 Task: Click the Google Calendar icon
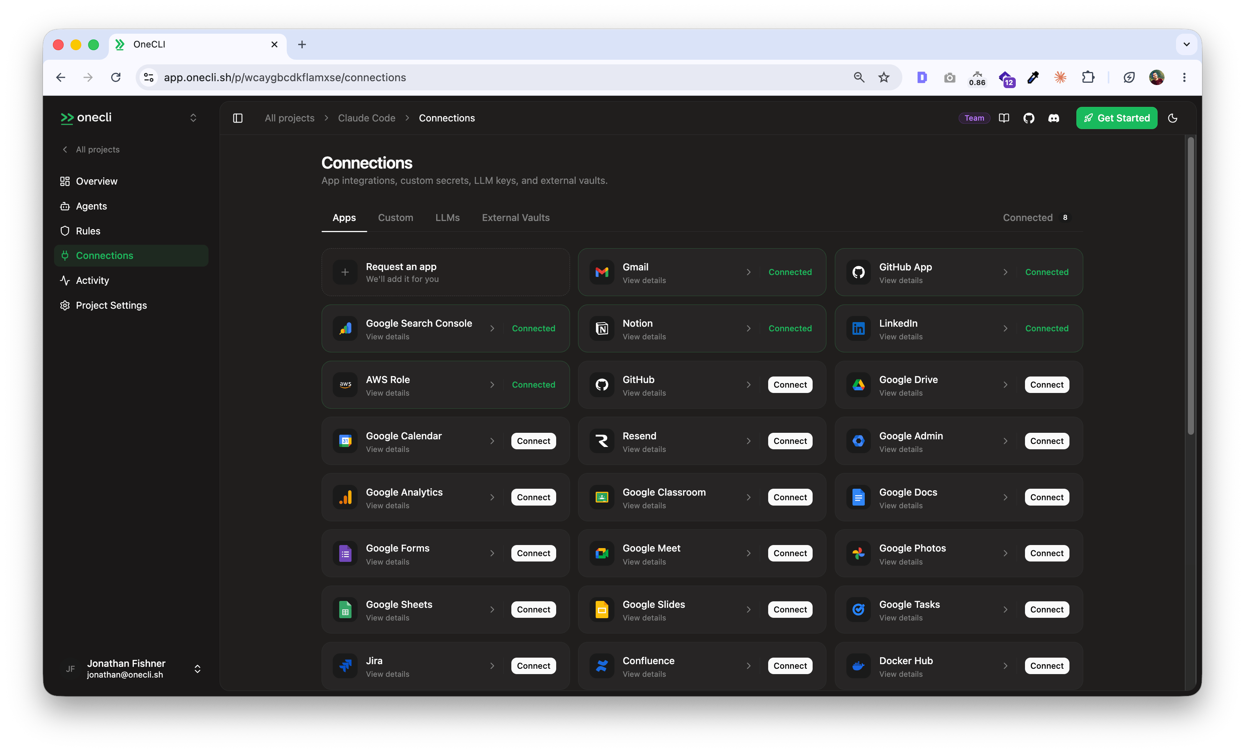[x=345, y=441]
